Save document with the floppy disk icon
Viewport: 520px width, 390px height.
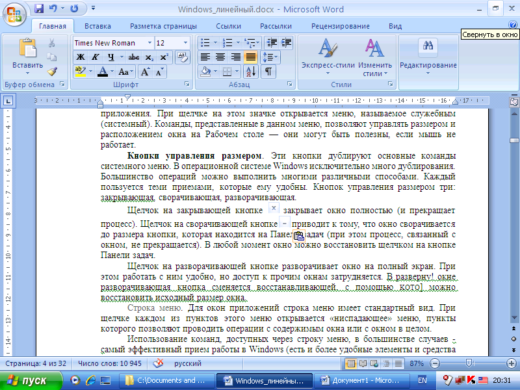tap(39, 8)
